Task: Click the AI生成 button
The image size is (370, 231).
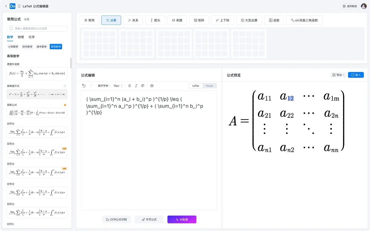Action: [x=182, y=219]
